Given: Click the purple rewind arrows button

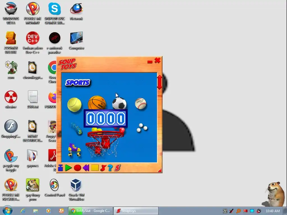Looking at the screenshot, I should [86, 168].
